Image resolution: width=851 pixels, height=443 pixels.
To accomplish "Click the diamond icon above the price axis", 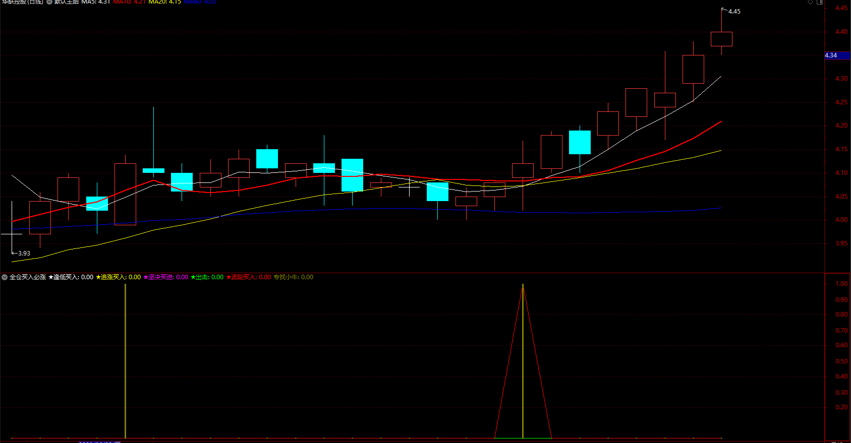I will point(811,2).
